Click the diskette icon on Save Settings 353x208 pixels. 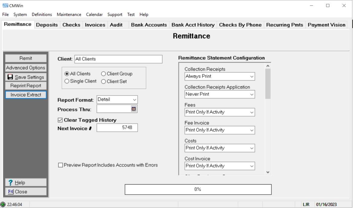(9, 77)
